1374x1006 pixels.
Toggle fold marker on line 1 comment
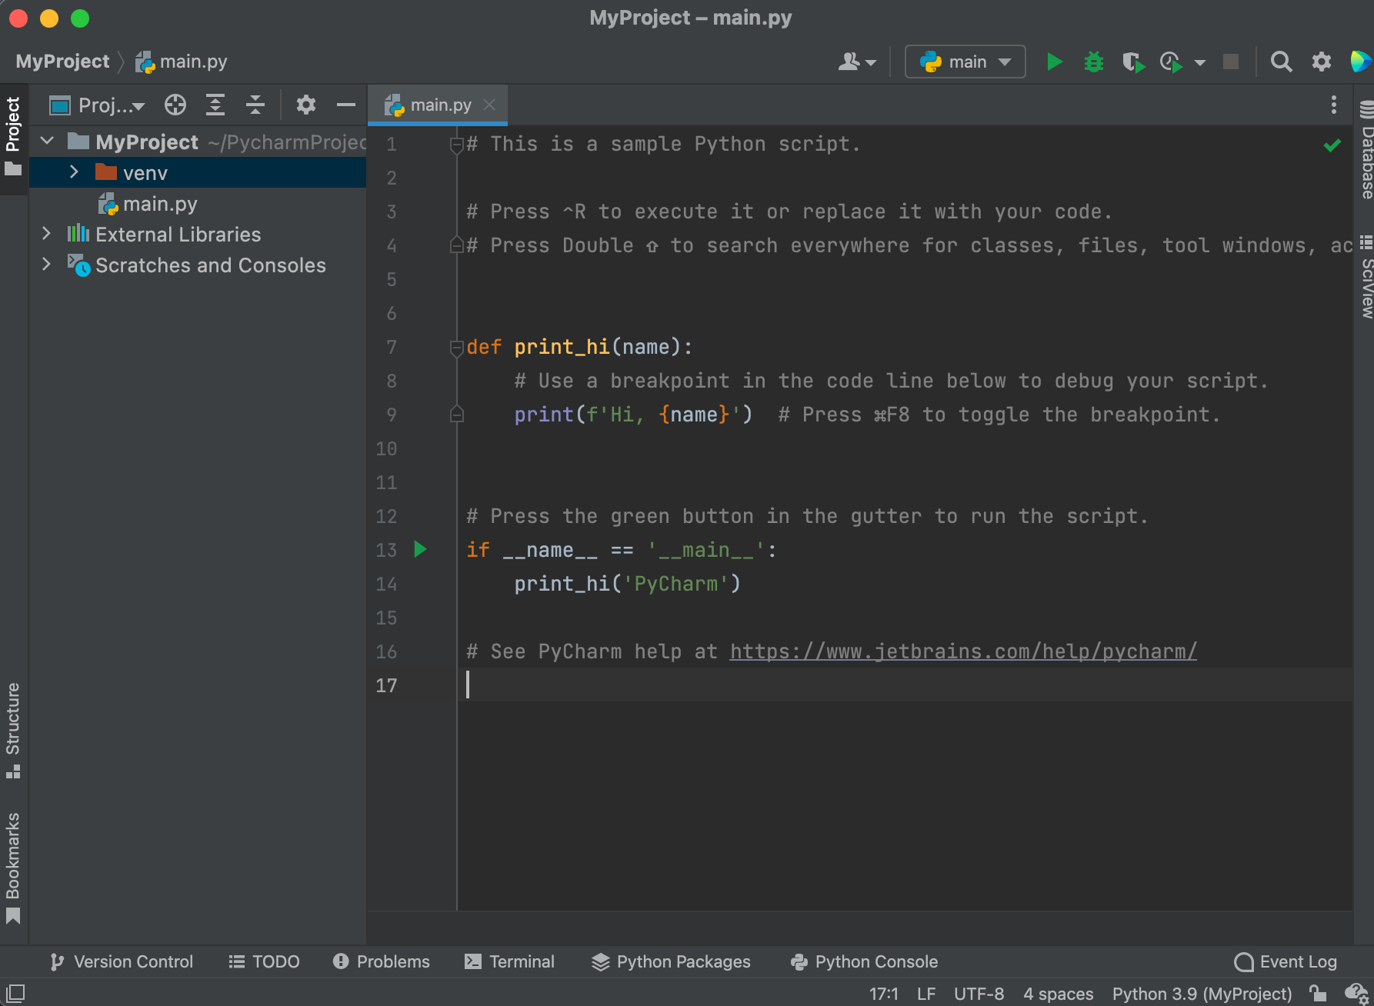(x=456, y=145)
